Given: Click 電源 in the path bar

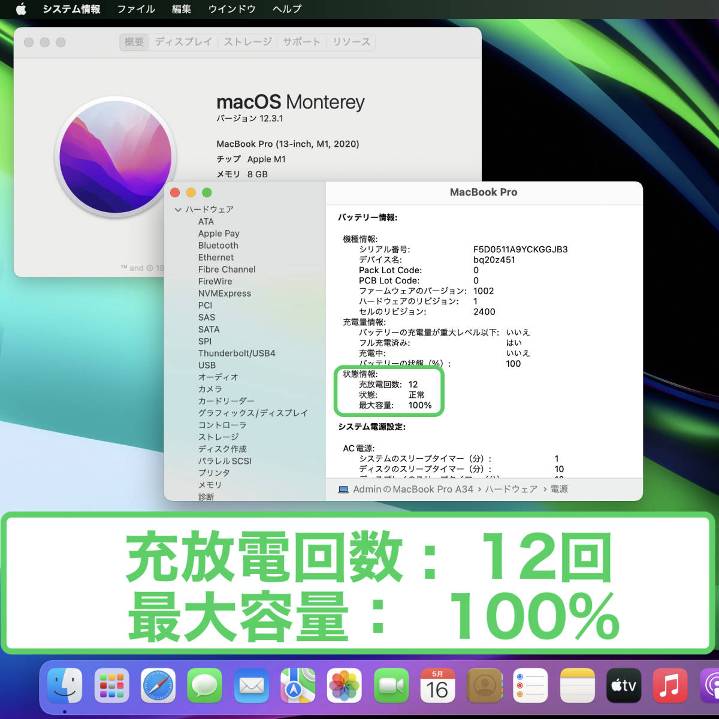Looking at the screenshot, I should (559, 490).
